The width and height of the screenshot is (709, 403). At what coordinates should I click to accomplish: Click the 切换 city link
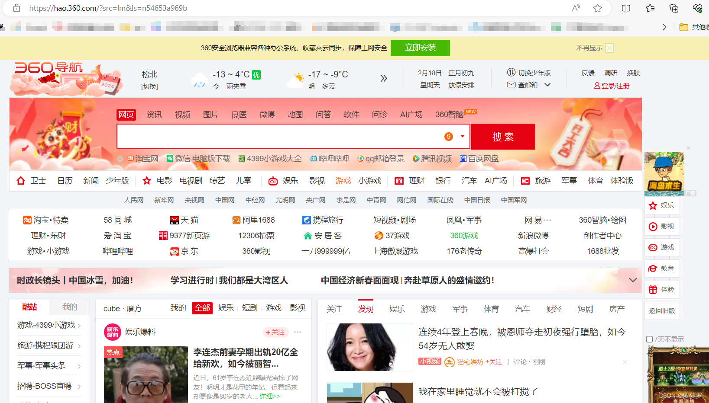149,86
